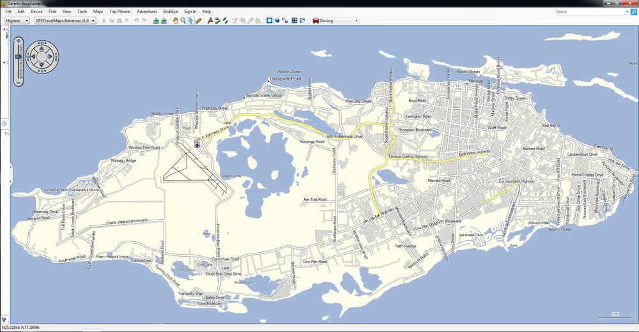Toggle the first library tree expander
Image resolution: width=639 pixels, height=332 pixels.
tap(4, 29)
